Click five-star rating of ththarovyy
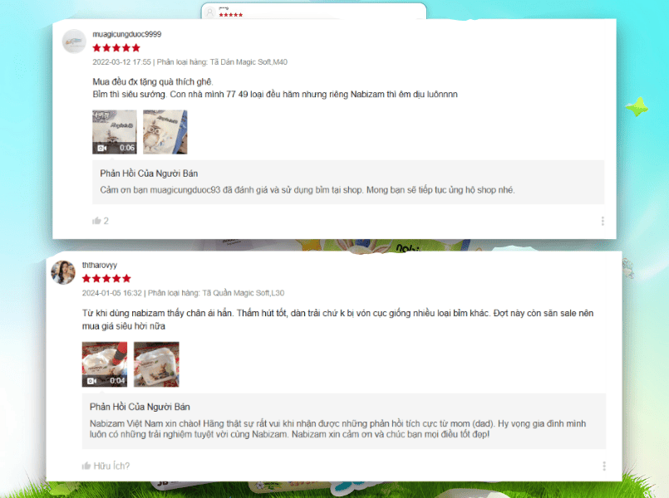This screenshot has width=669, height=498. [106, 279]
